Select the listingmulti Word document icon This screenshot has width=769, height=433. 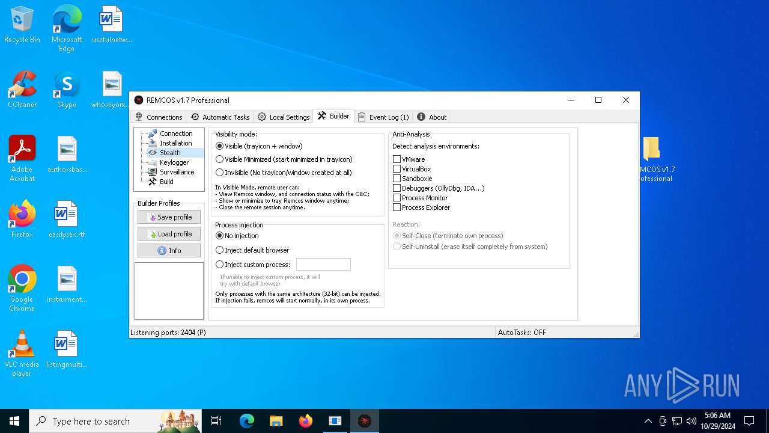pyautogui.click(x=67, y=350)
